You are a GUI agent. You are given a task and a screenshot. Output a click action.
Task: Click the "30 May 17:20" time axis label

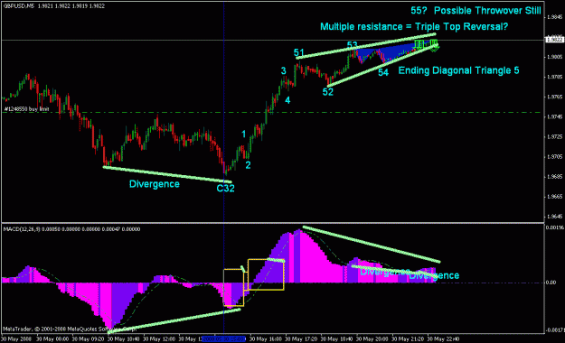pyautogui.click(x=301, y=339)
